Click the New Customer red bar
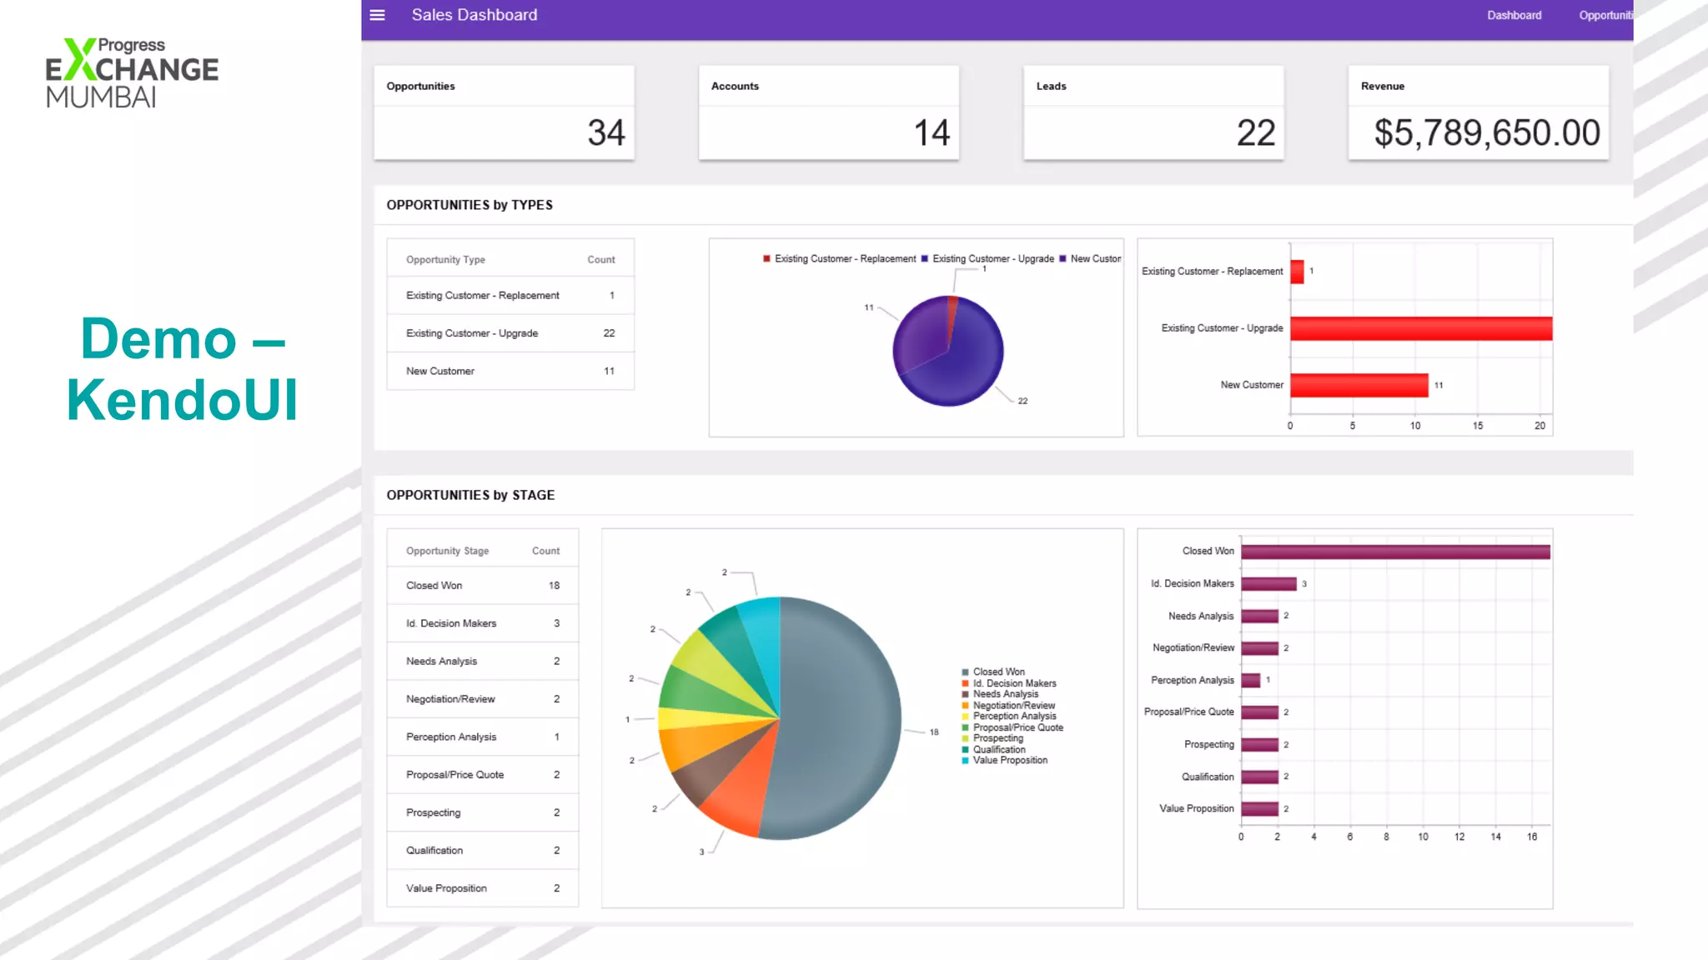 1359,385
